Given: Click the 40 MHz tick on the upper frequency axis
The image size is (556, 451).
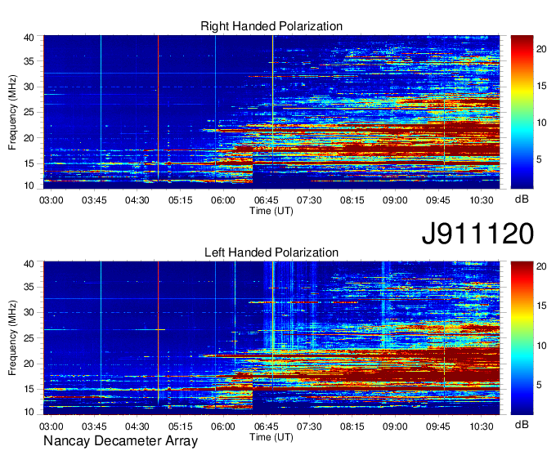Looking at the screenshot, I should point(29,38).
